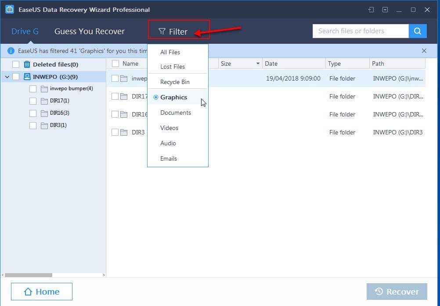Close the filtered Graphics notification bar
Image resolution: width=440 pixels, height=306 pixels.
424,51
